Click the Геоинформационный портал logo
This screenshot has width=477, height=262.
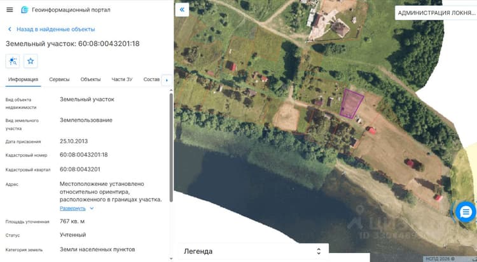(x=25, y=10)
